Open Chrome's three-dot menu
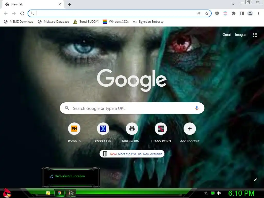This screenshot has width=264, height=198. click(258, 13)
